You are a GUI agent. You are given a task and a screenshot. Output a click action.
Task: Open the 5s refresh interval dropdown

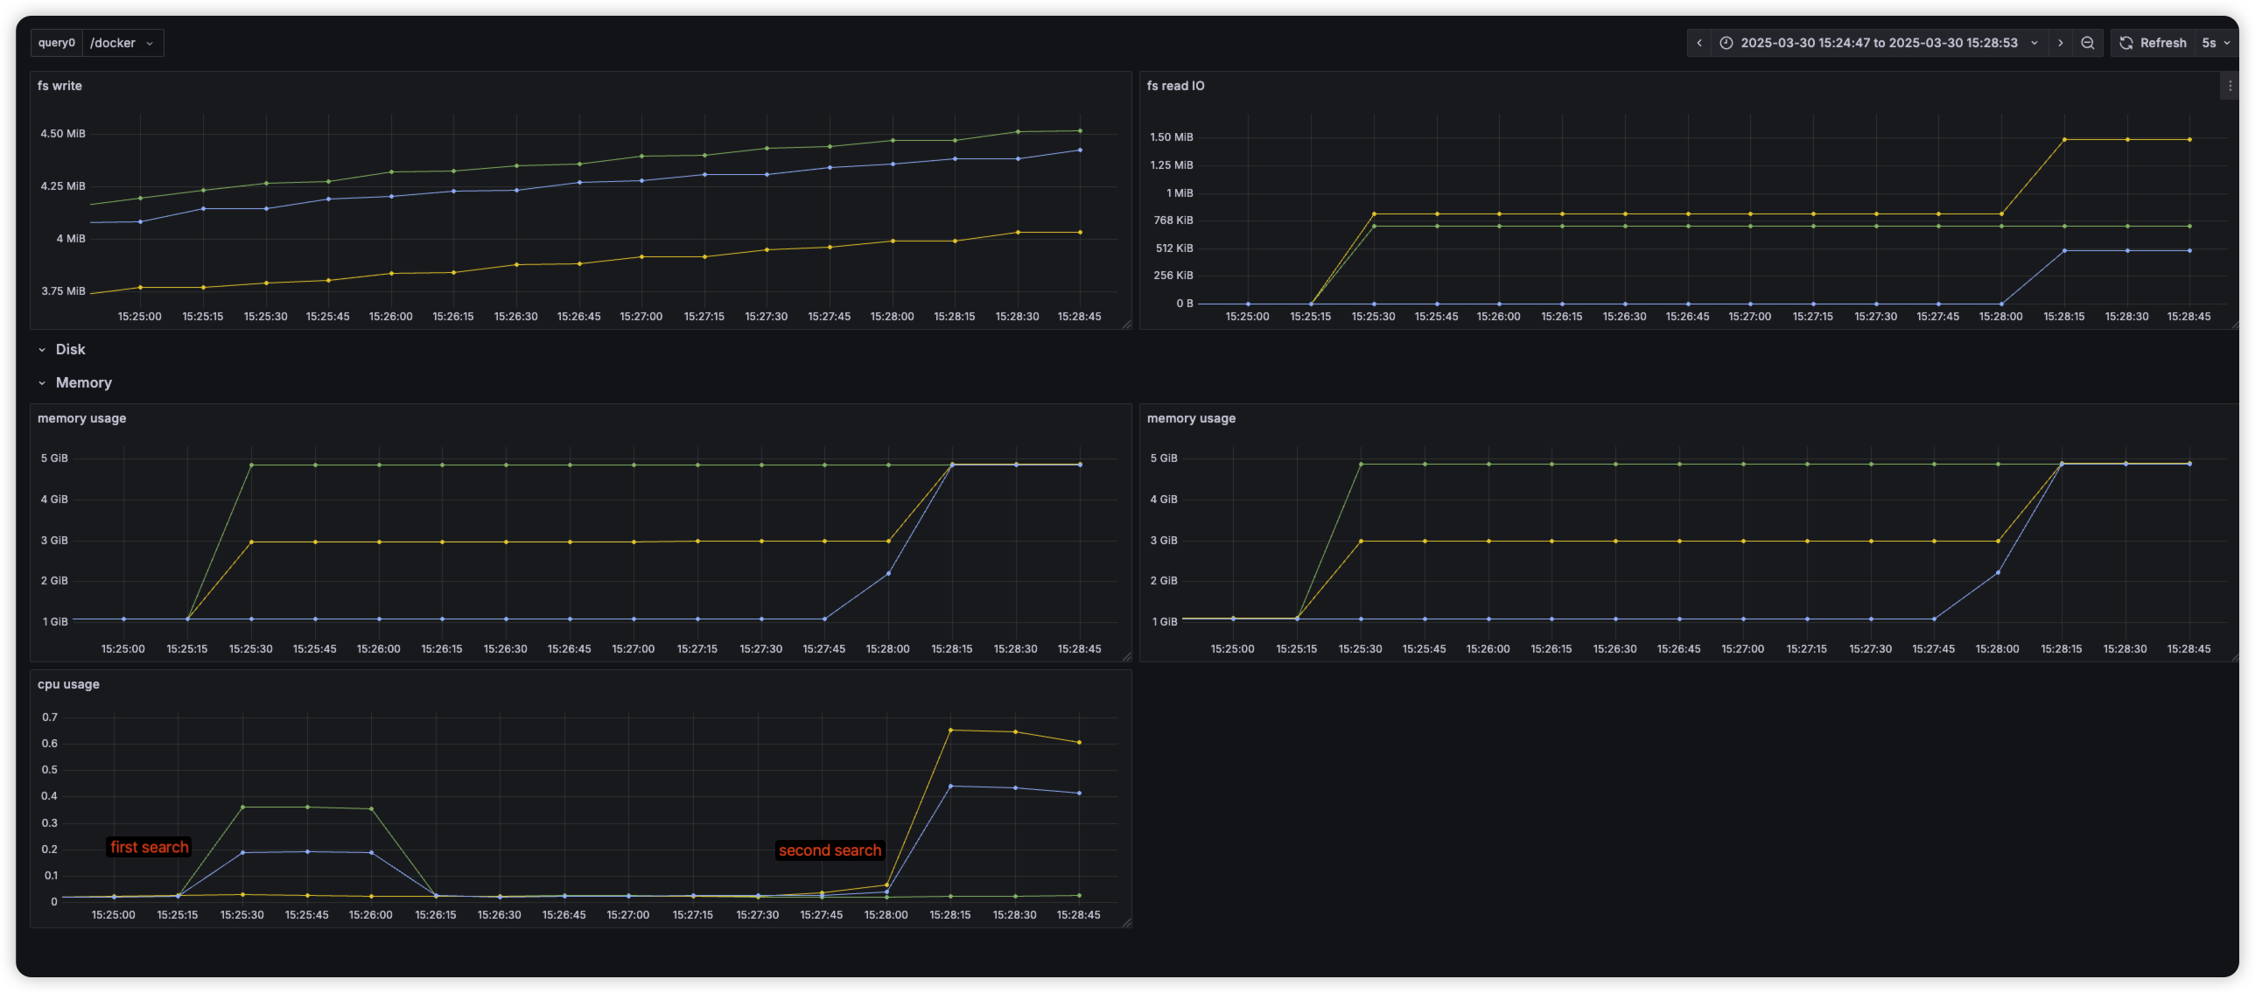pos(2216,43)
